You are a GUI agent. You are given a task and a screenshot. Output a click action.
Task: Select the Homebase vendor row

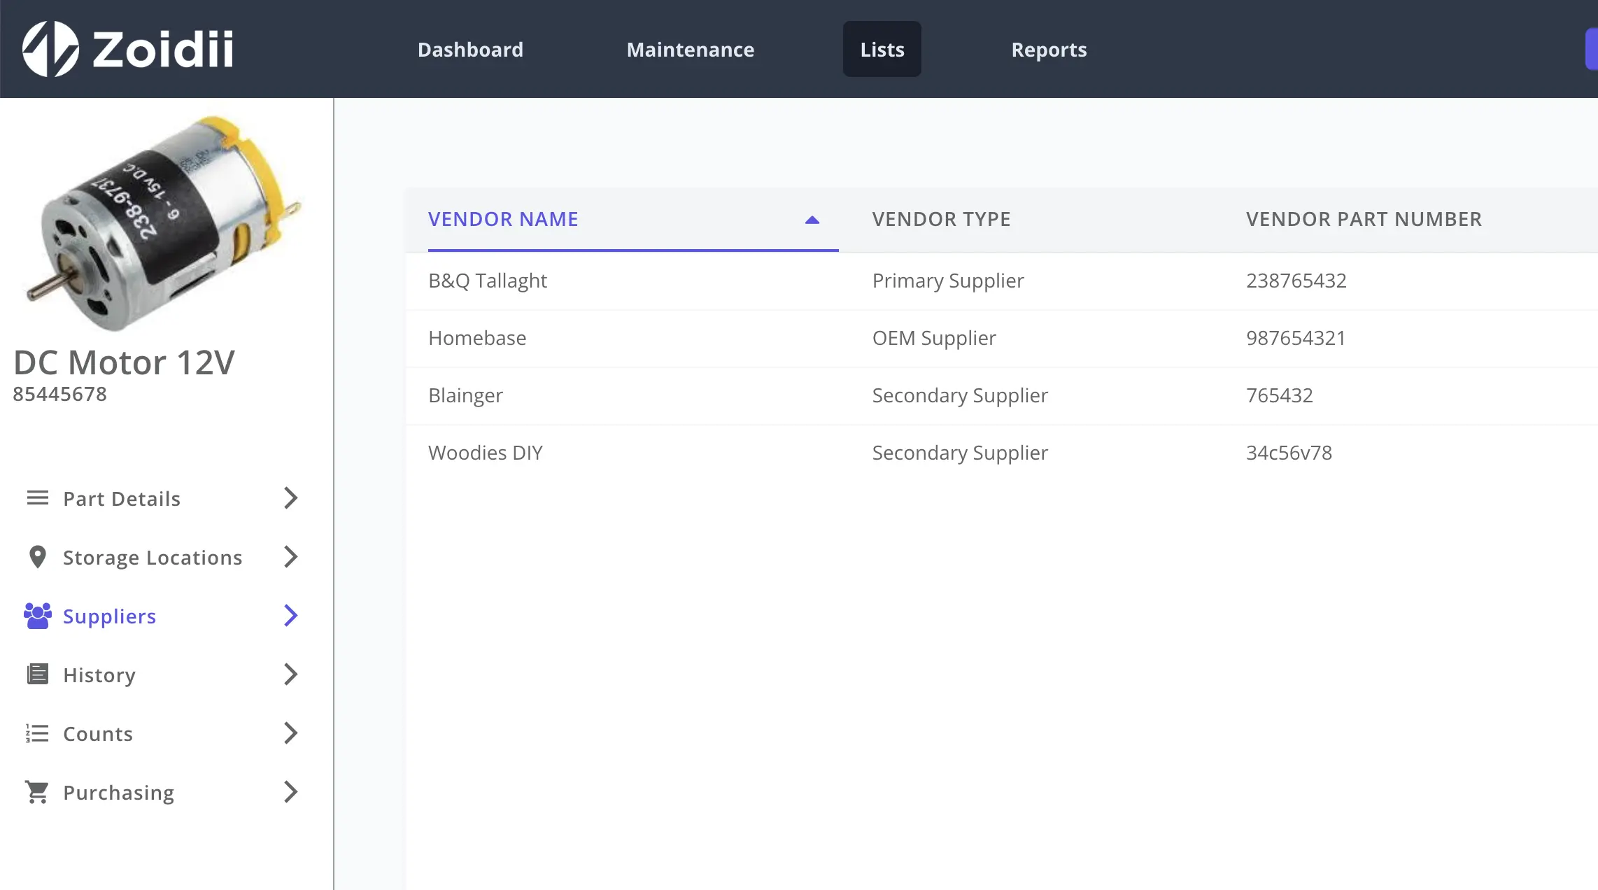[x=1001, y=338]
